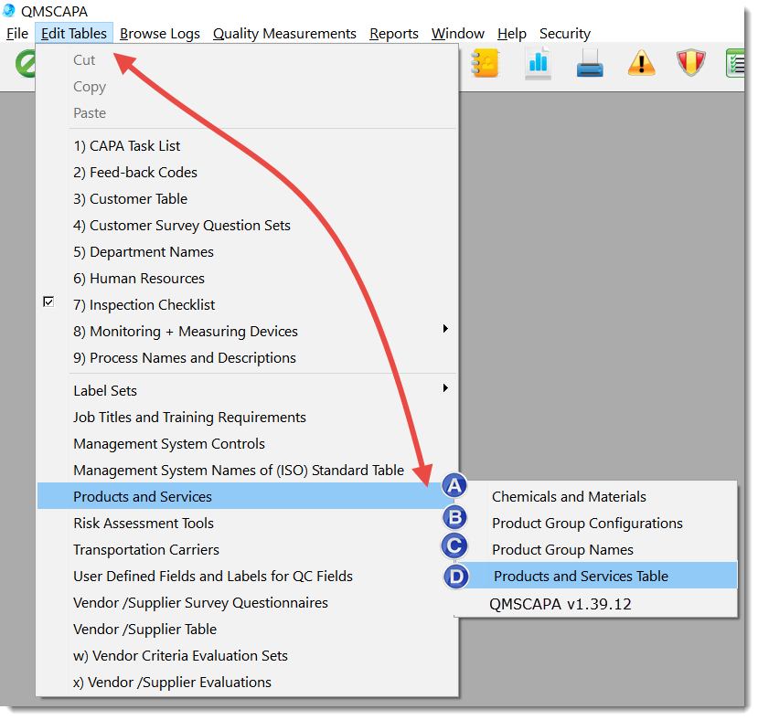Click the orange notebook toolbar icon
Viewport: 758px width, 720px height.
pos(484,63)
